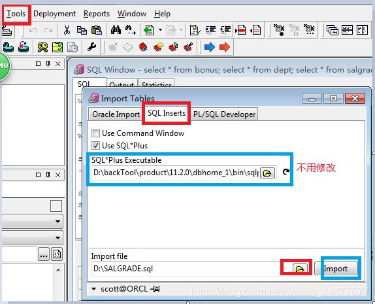Open the Reports menu
Viewport: 375px width, 304px height.
(x=97, y=14)
